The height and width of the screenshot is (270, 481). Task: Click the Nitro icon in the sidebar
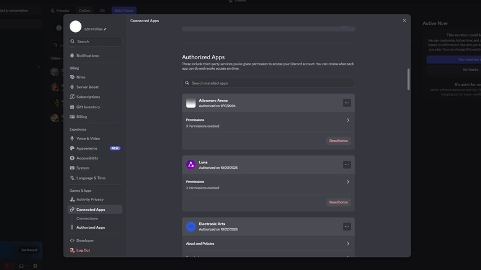coord(72,77)
